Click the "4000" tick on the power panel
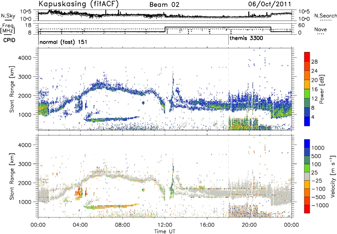 (x=25, y=58)
